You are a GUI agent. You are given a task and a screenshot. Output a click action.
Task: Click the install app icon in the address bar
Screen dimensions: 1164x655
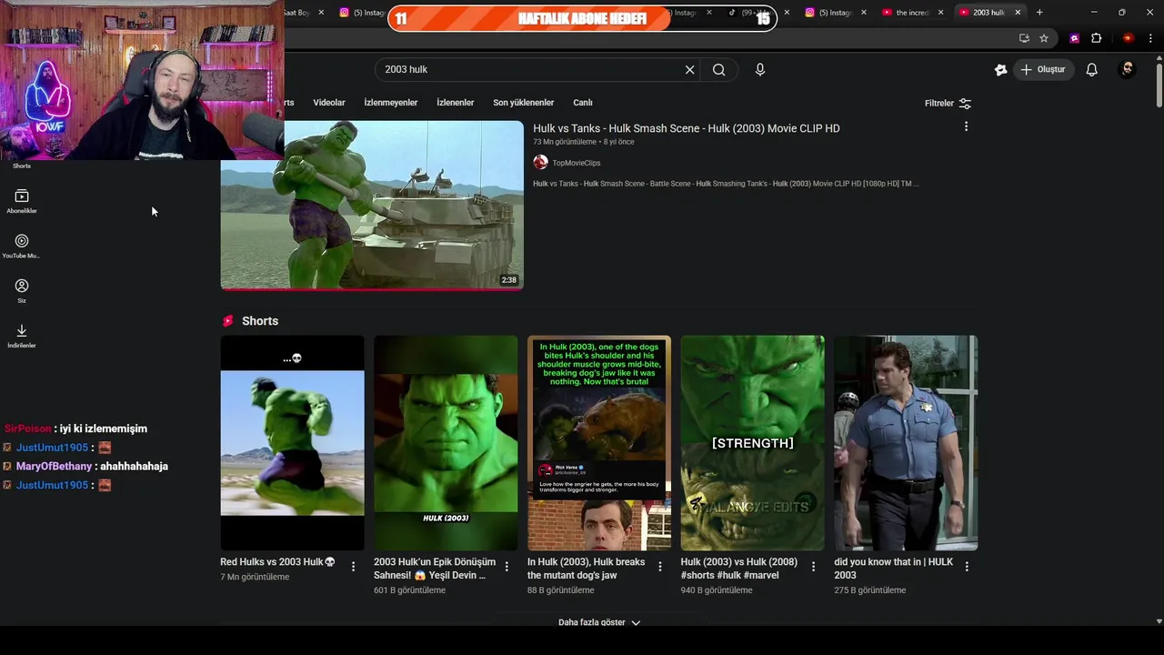tap(1024, 38)
